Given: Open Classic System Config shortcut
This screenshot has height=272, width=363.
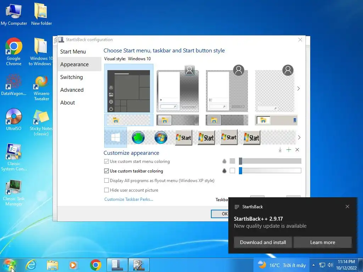Looking at the screenshot, I should (14, 157).
